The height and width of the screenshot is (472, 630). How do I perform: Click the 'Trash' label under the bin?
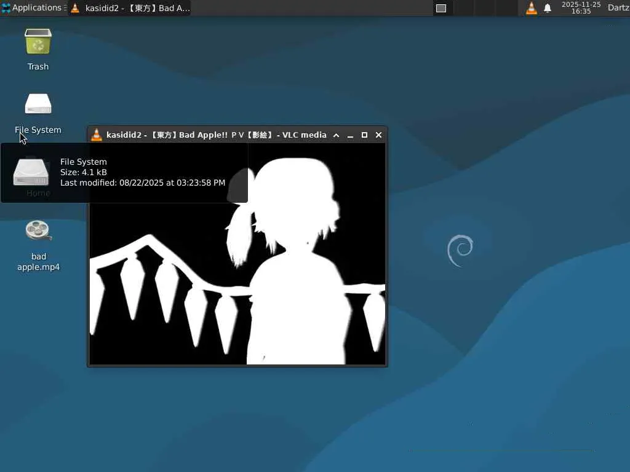click(38, 66)
